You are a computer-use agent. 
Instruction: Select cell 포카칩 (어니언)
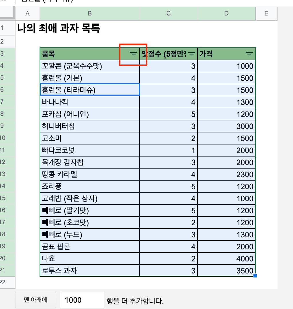(x=90, y=114)
